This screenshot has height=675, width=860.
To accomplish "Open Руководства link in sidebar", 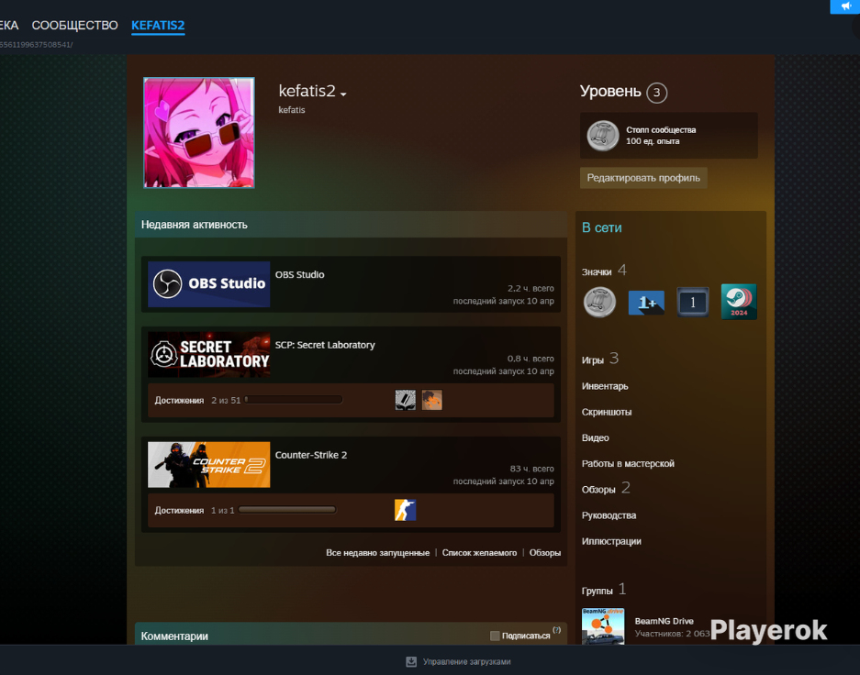I will [x=609, y=515].
